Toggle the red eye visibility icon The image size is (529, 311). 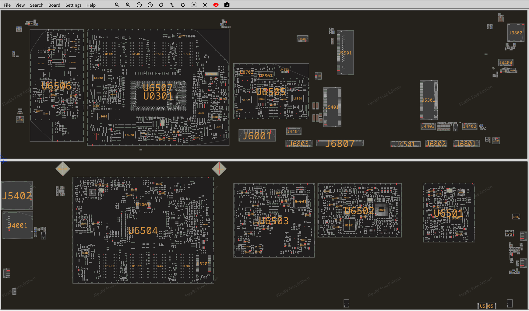point(216,5)
